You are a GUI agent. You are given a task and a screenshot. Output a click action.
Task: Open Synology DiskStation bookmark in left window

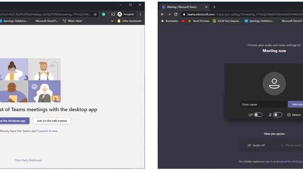click(14, 21)
